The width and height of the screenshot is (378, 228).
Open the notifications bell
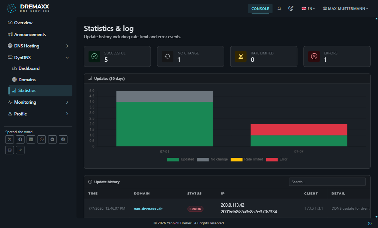tap(279, 9)
